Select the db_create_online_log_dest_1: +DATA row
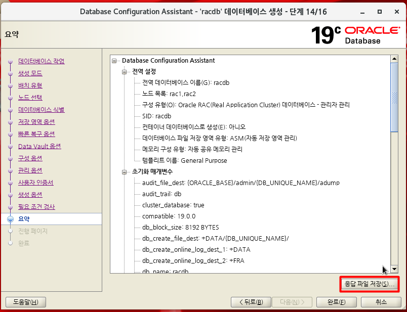 (x=196, y=250)
